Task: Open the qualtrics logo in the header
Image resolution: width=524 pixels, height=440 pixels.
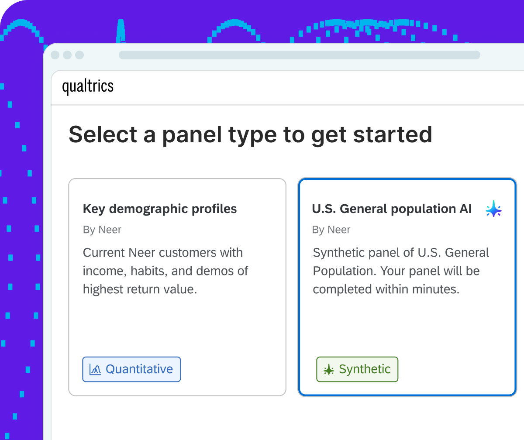Action: pos(87,86)
